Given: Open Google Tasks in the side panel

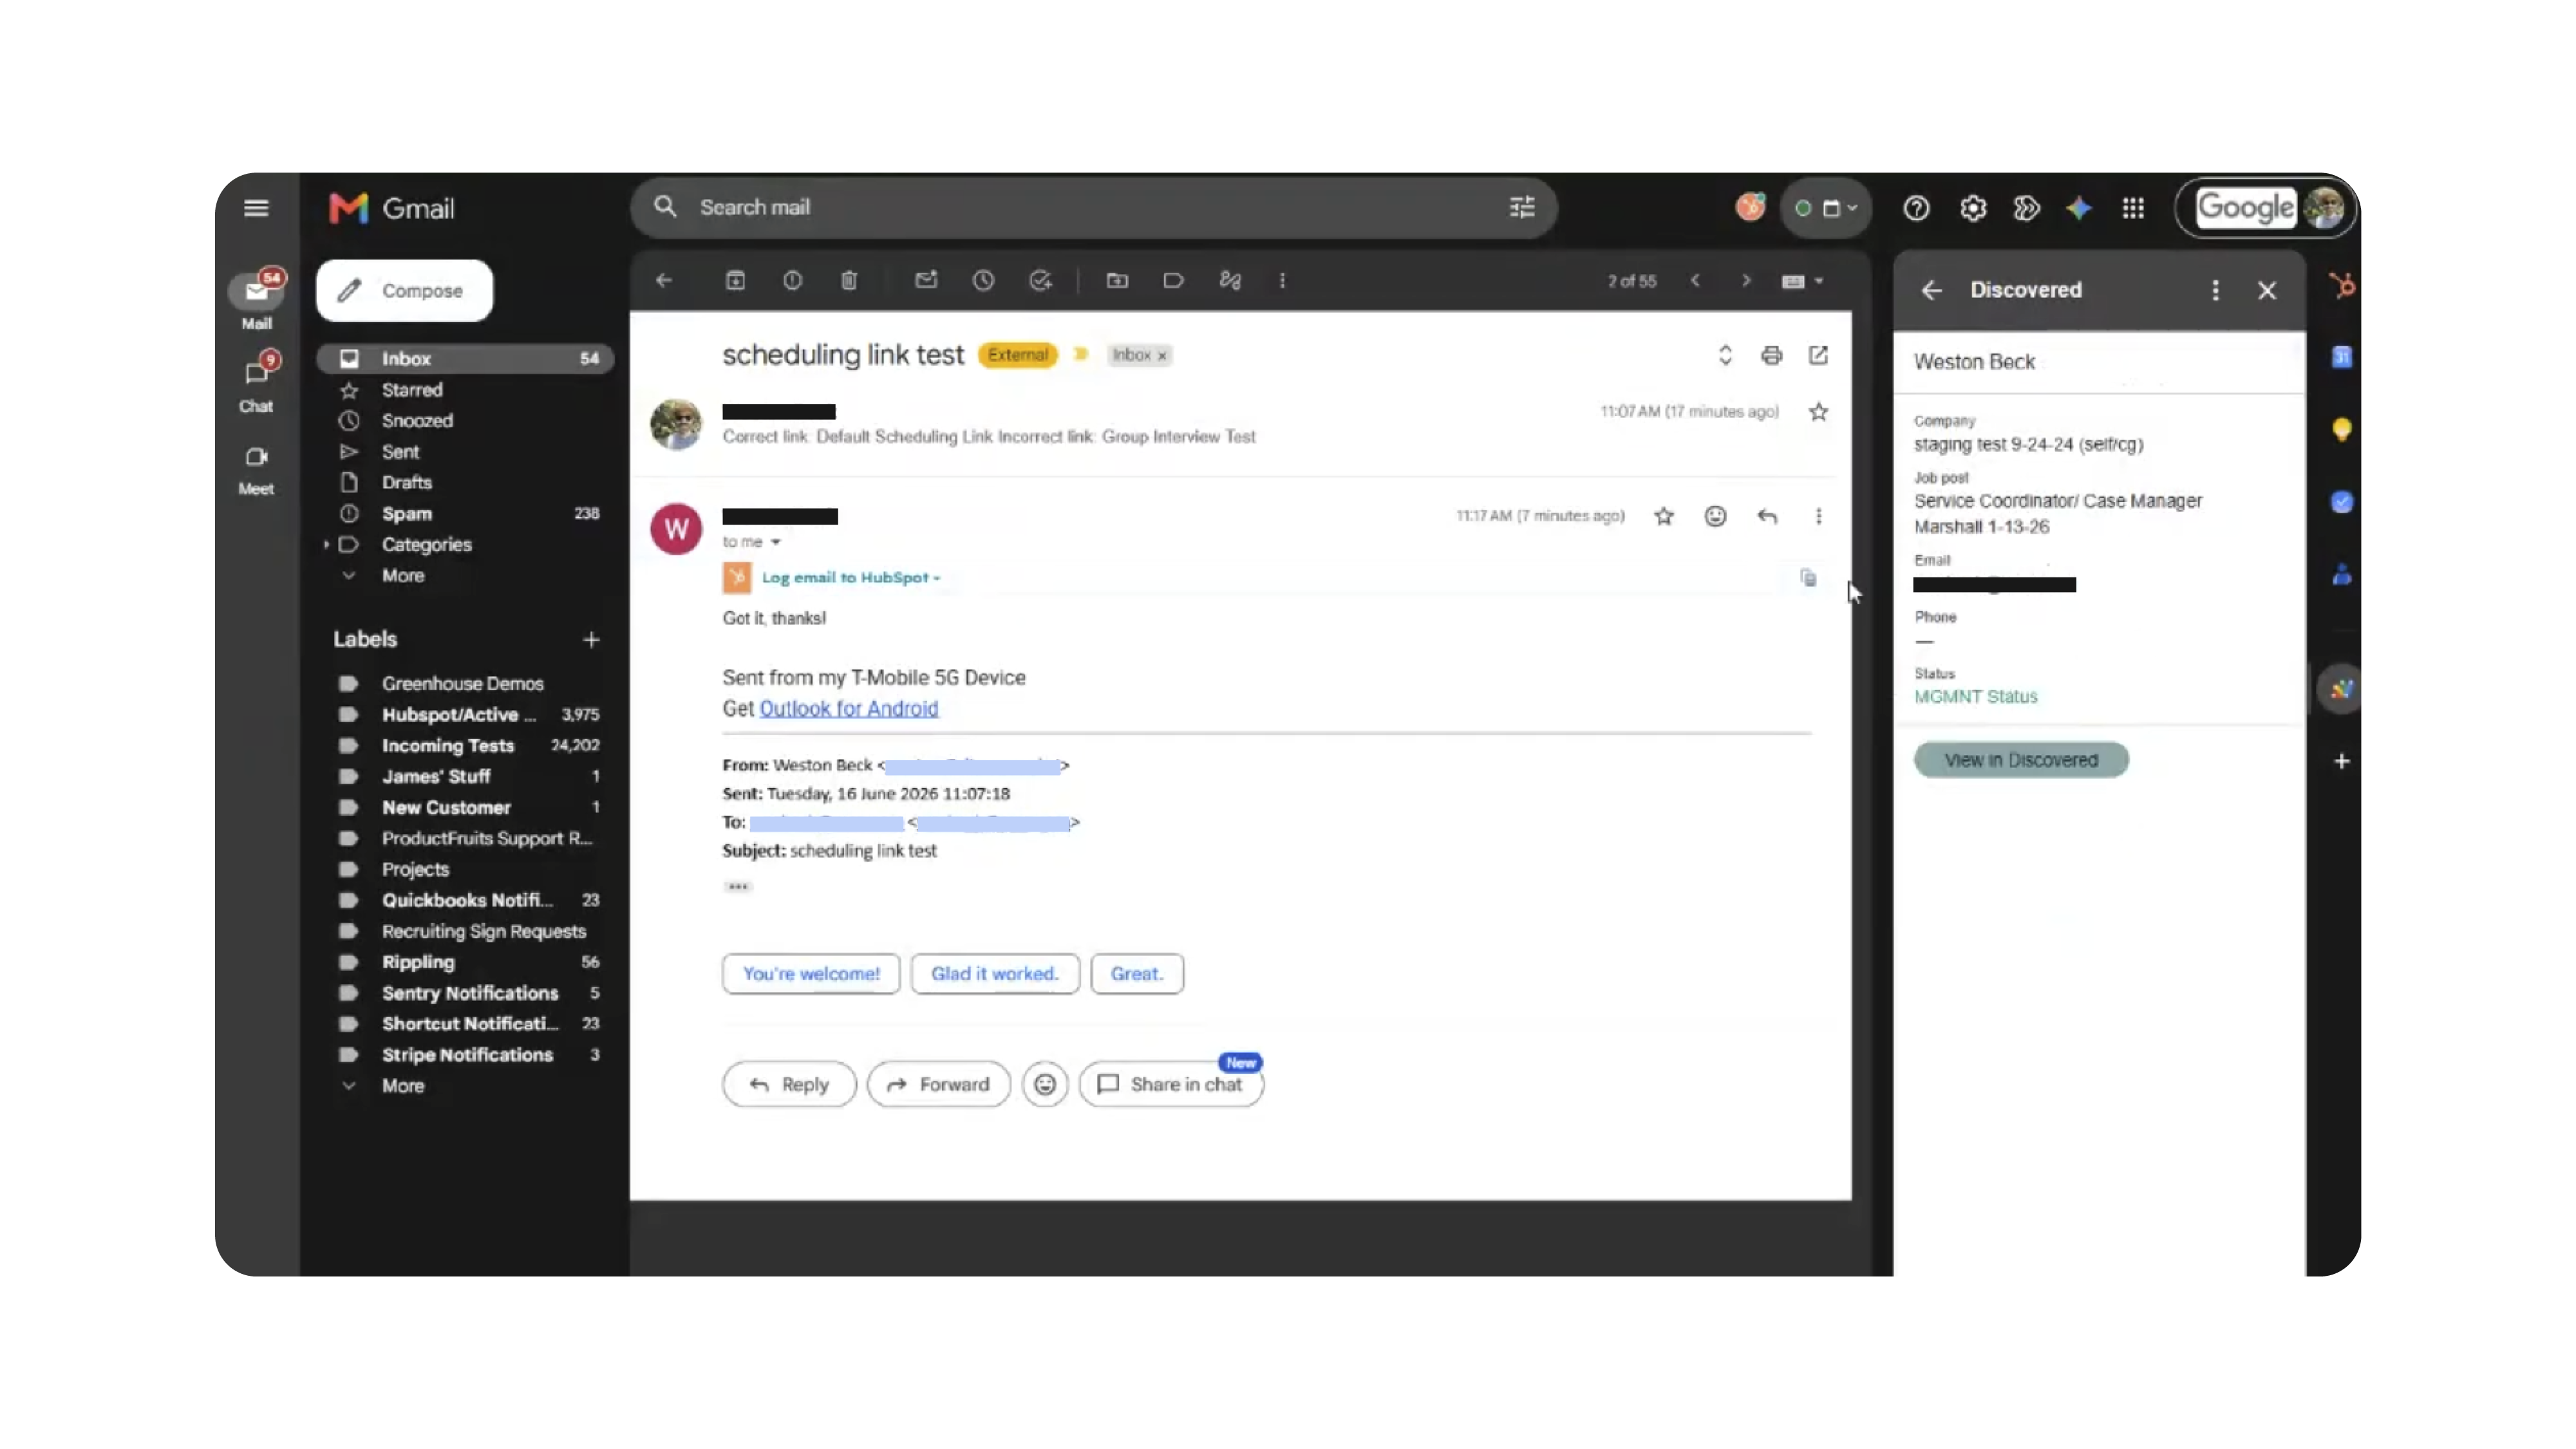Looking at the screenshot, I should [x=2341, y=502].
